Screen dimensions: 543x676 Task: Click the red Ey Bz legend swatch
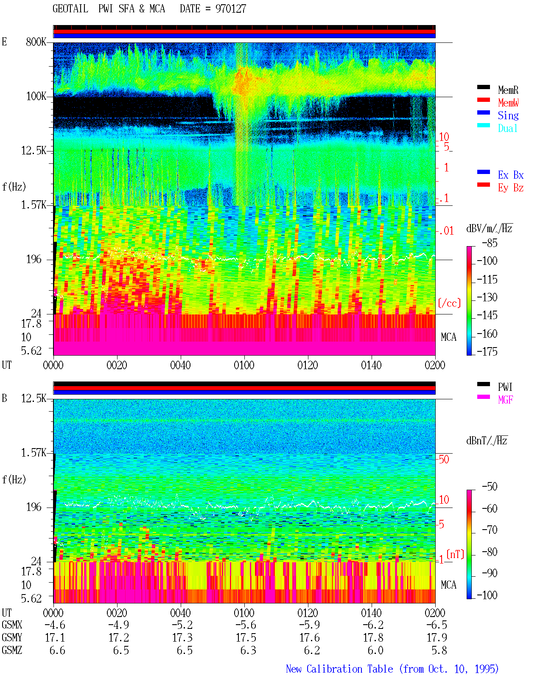pos(483,185)
